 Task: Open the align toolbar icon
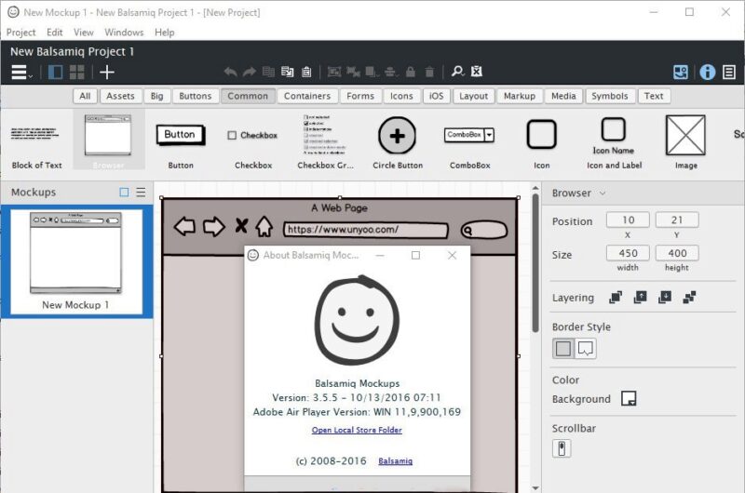point(391,72)
